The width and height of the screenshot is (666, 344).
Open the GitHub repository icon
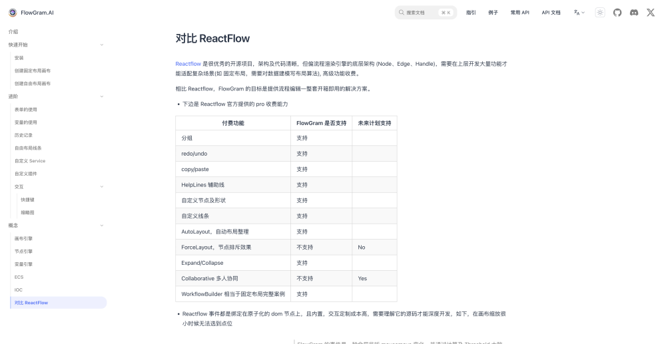617,13
